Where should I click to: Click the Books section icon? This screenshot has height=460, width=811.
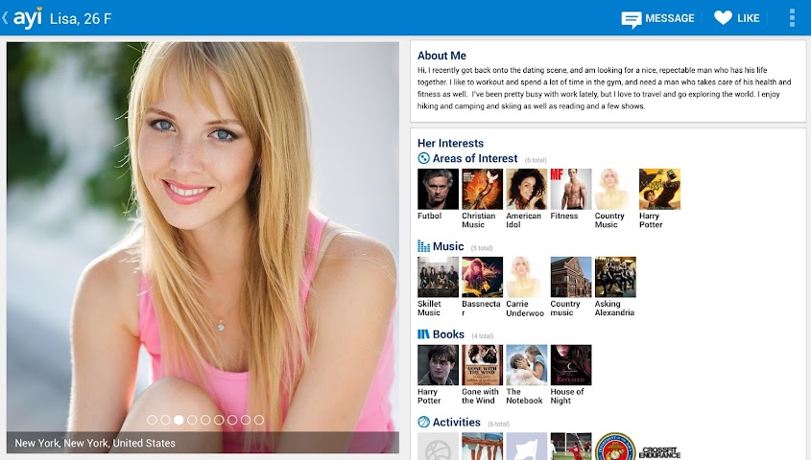(423, 334)
